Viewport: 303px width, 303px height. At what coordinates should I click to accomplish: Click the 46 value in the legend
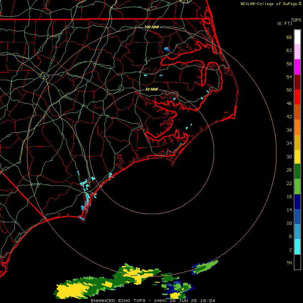coord(289,104)
